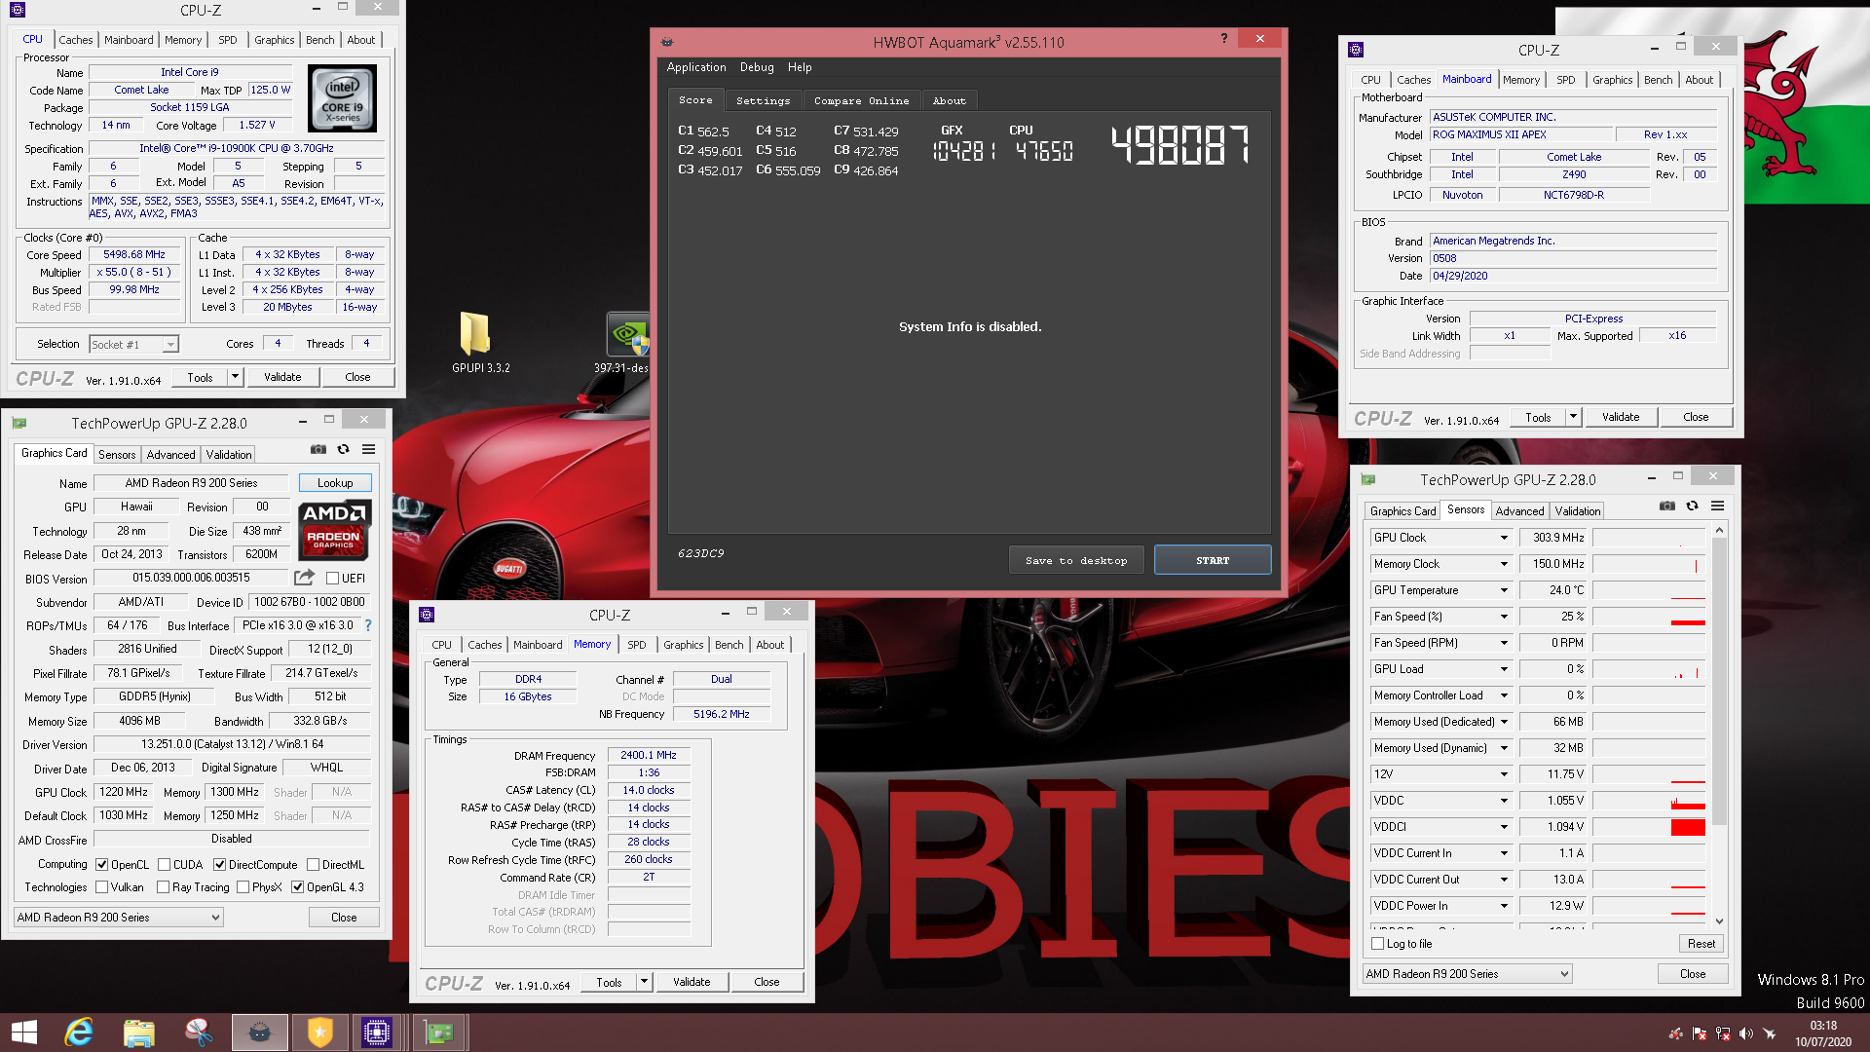Screen dimensions: 1870x1052
Task: Click the START button in Aquamark
Action: coord(1213,560)
